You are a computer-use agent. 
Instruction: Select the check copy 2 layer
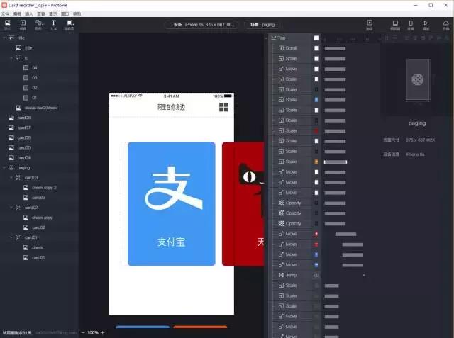click(x=43, y=188)
